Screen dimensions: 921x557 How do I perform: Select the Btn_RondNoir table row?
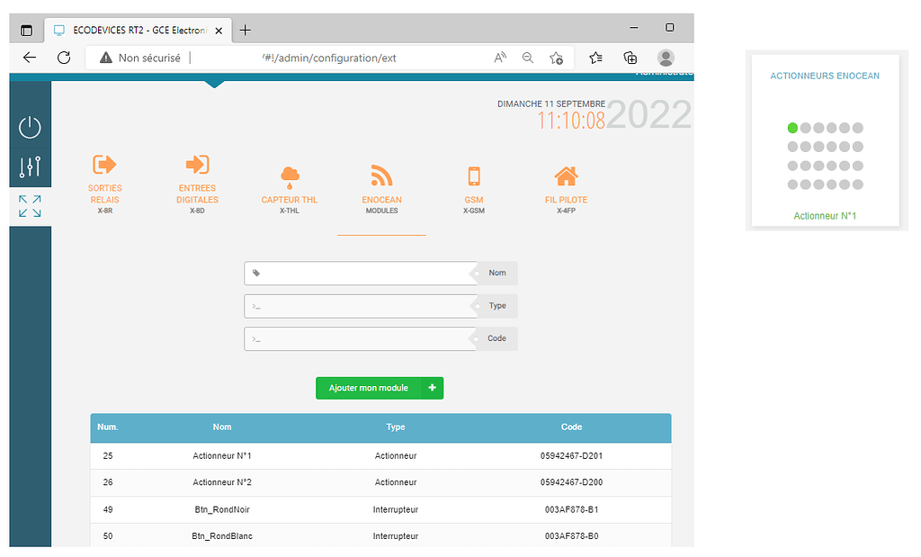[x=380, y=509]
